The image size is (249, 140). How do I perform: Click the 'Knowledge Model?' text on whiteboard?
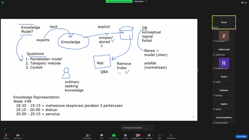30,30
